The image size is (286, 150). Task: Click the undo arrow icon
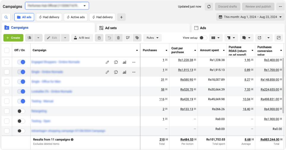point(109,38)
